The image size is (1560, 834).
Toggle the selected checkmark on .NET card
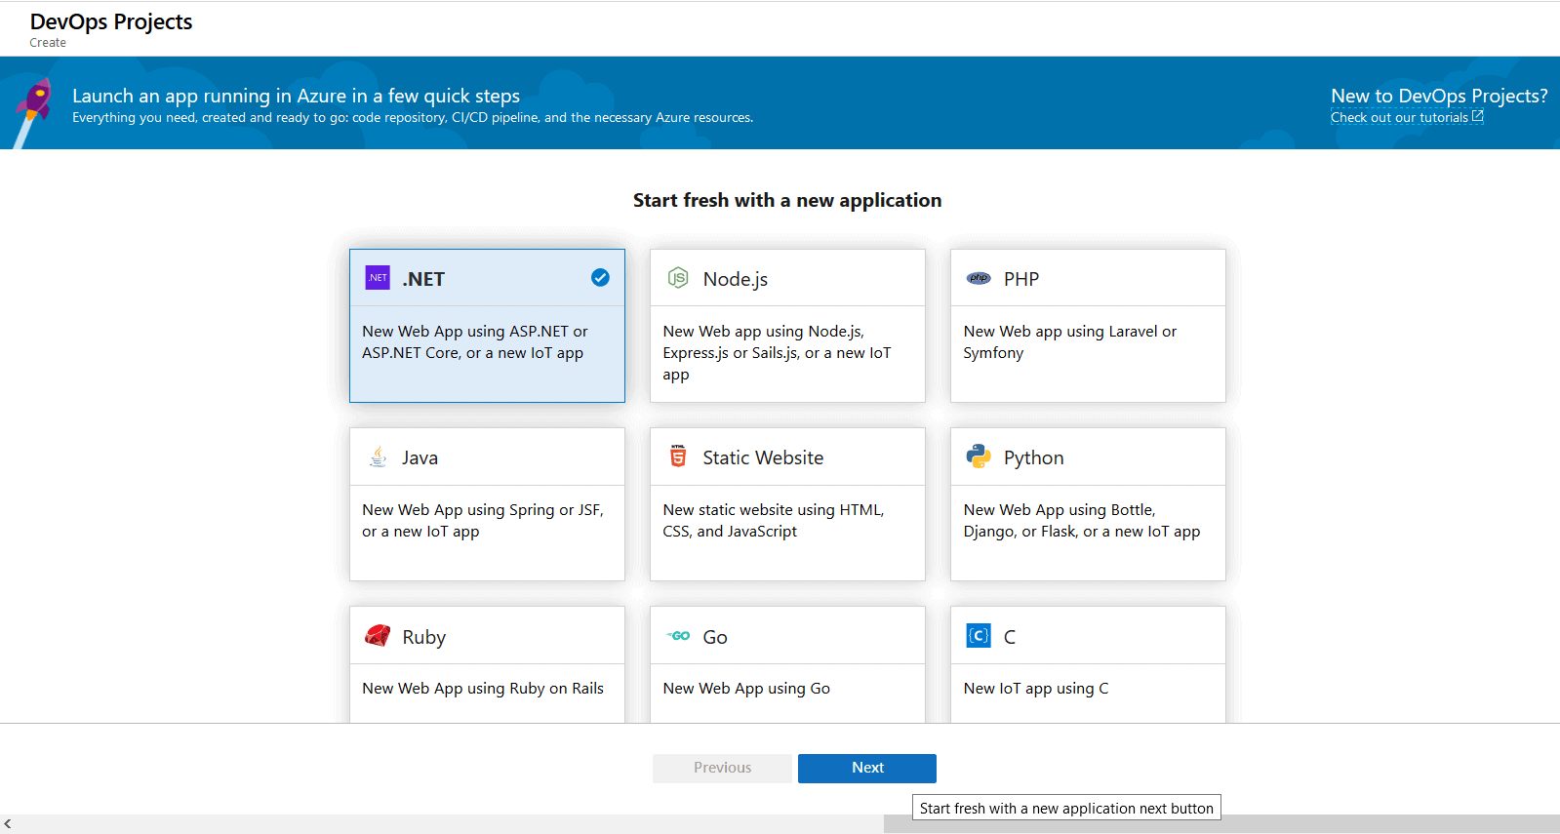coord(600,278)
